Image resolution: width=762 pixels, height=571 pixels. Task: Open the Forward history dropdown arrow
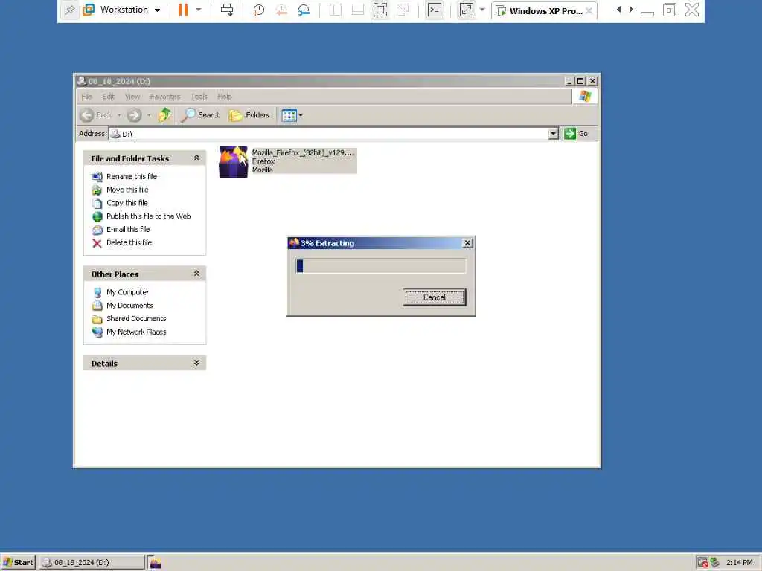click(x=149, y=115)
